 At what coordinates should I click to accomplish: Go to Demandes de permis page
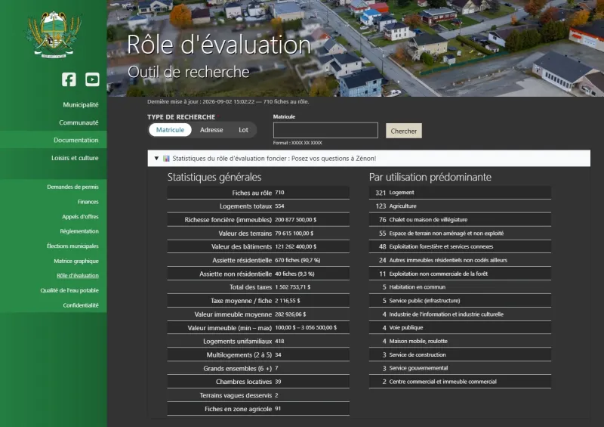tap(72, 187)
